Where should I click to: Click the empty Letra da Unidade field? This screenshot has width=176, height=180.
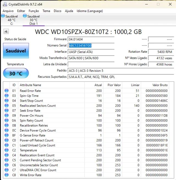pos(91,64)
